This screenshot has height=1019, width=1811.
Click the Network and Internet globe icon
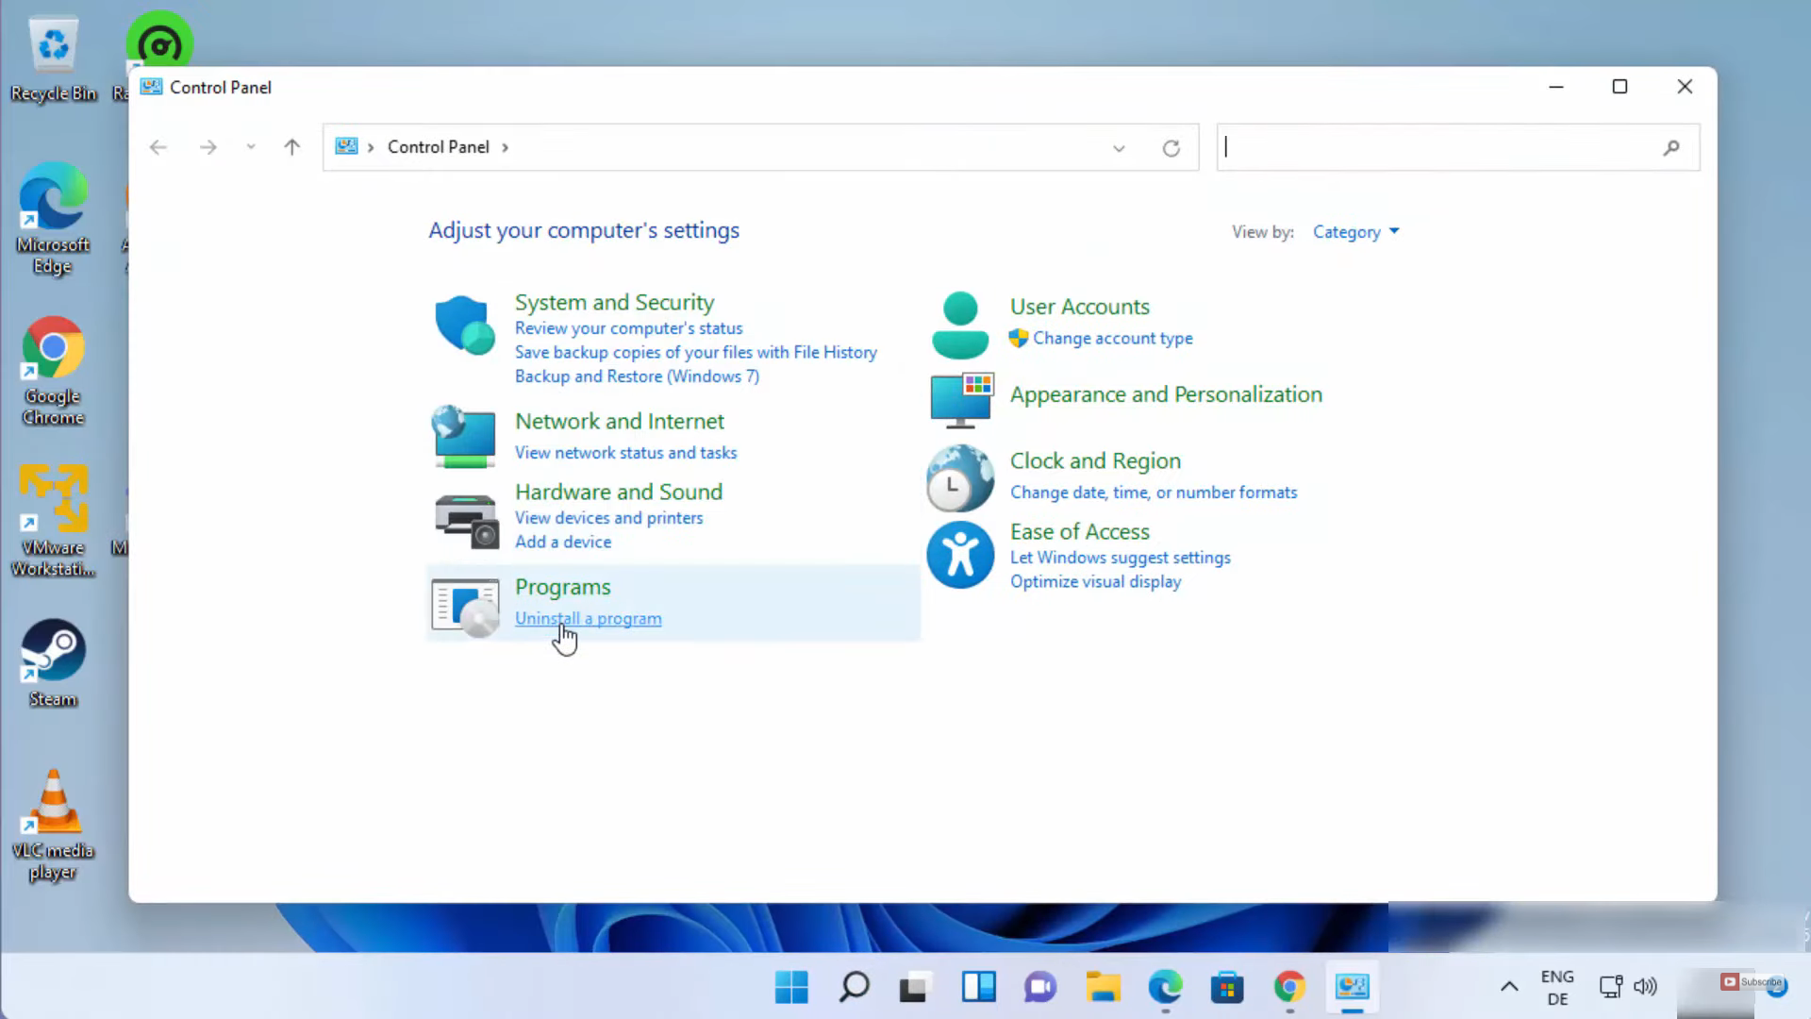click(x=464, y=437)
